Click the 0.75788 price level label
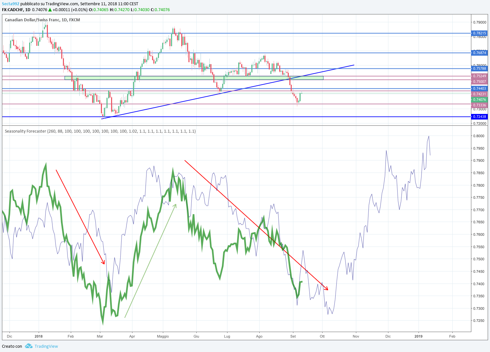 [x=480, y=68]
